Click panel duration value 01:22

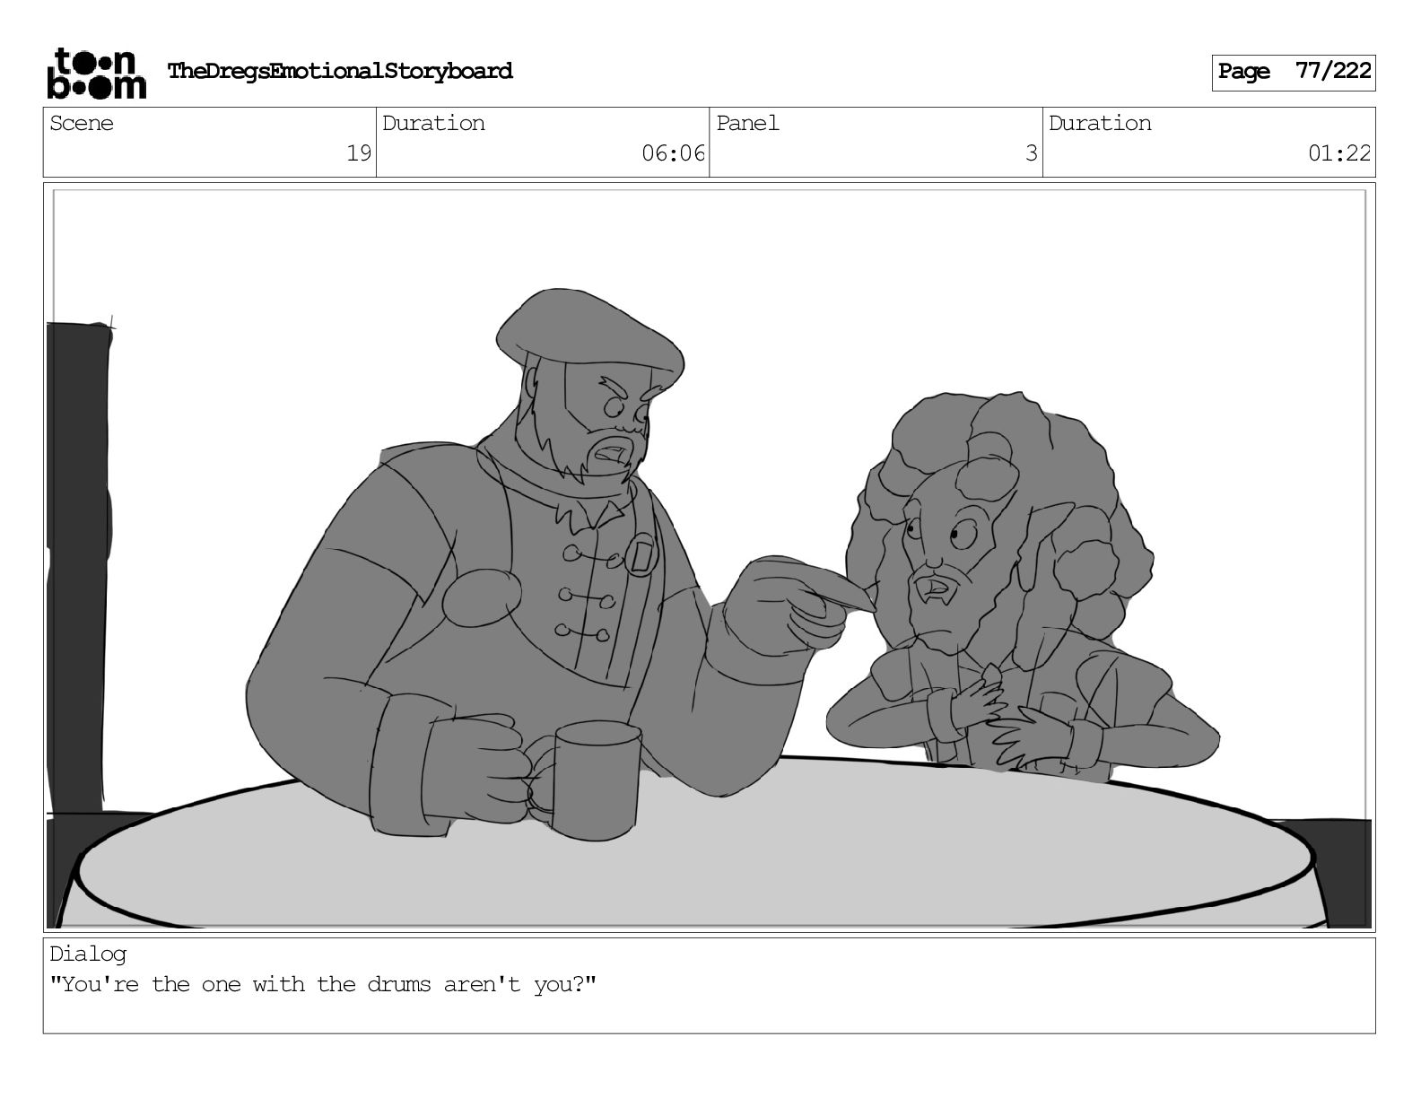click(x=1339, y=153)
